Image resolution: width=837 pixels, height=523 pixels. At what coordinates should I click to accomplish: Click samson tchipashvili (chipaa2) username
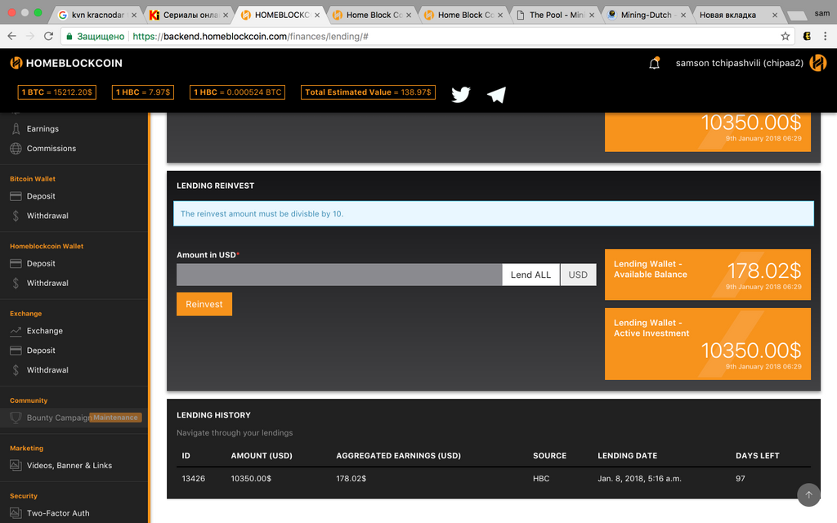click(x=739, y=63)
